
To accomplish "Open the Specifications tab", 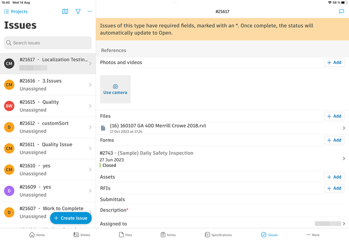I will (x=218, y=235).
